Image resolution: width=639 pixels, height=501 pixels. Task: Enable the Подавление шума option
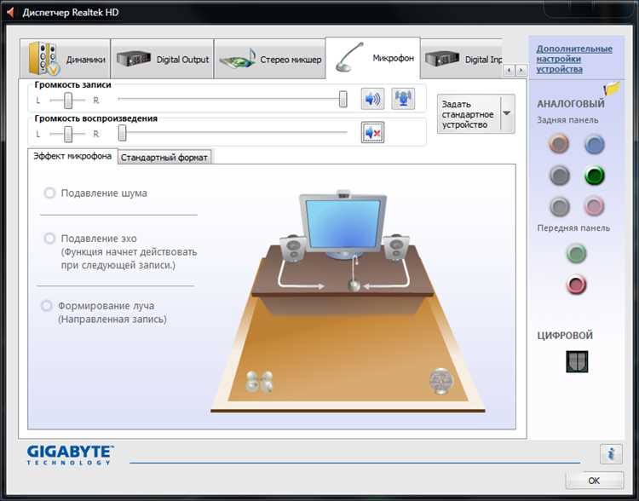(49, 193)
